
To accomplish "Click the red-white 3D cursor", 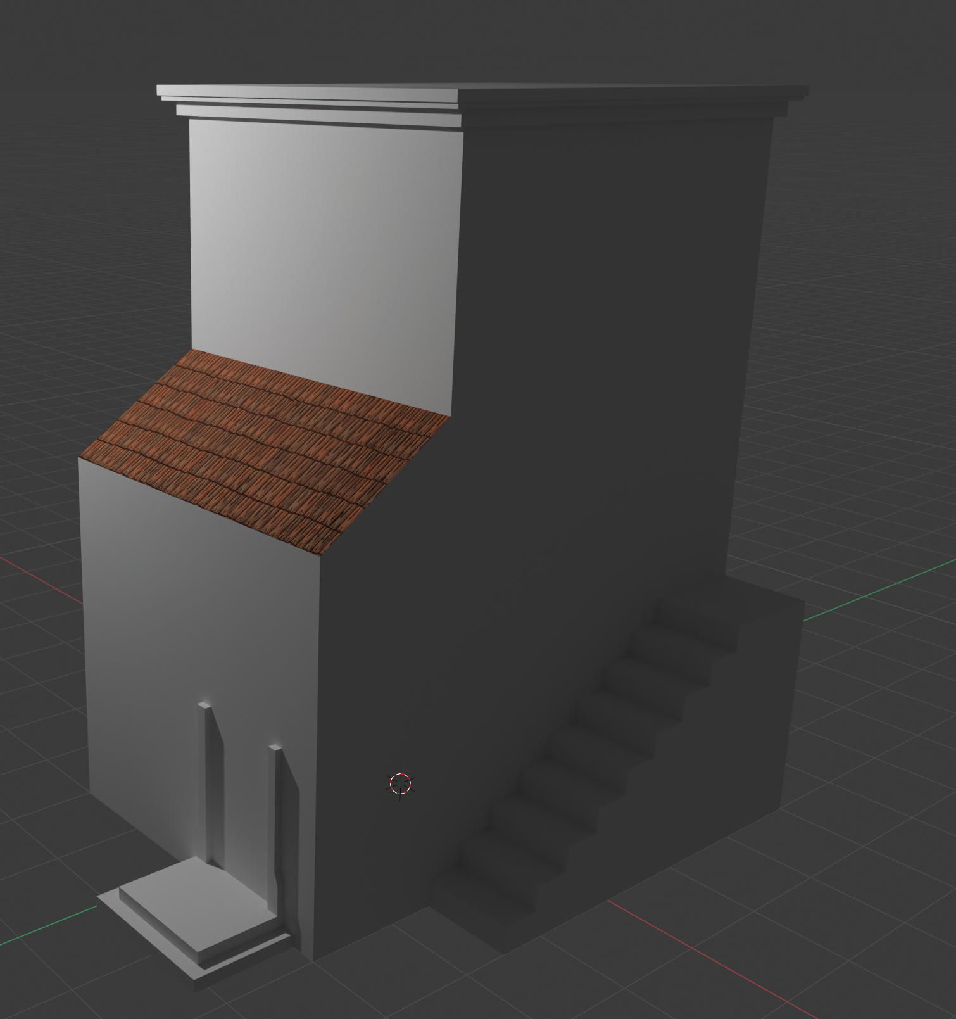I will point(400,783).
